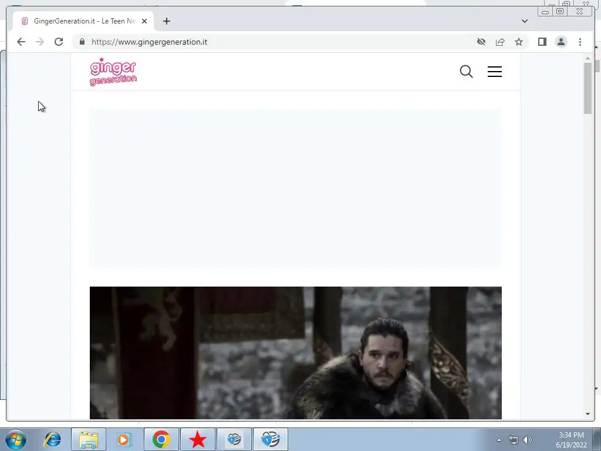Go back to previous page
This screenshot has width=601, height=451.
(x=21, y=42)
